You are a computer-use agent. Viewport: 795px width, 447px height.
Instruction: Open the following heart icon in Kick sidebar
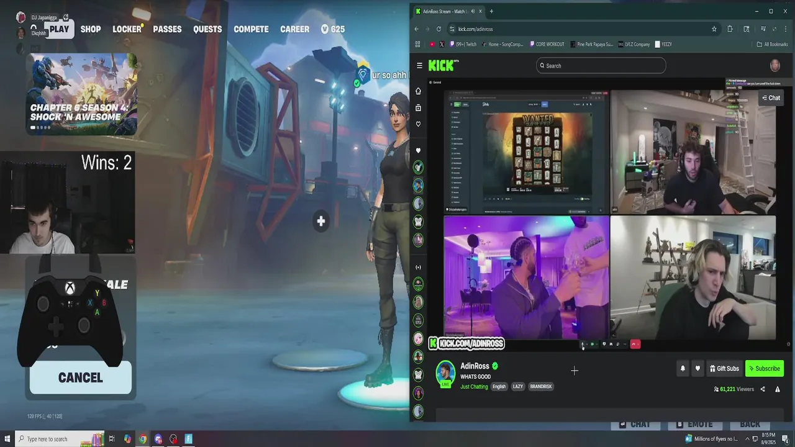pos(418,124)
